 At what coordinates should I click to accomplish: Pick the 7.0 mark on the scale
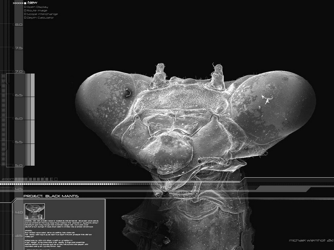19,72
